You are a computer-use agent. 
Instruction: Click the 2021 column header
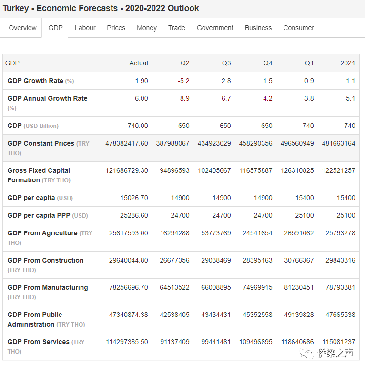[348, 63]
